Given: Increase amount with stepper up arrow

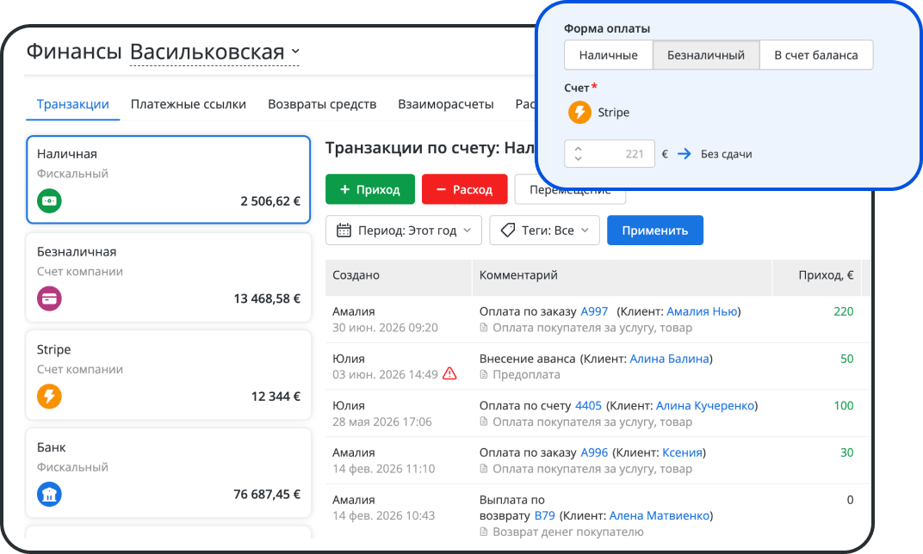Looking at the screenshot, I should tap(578, 150).
